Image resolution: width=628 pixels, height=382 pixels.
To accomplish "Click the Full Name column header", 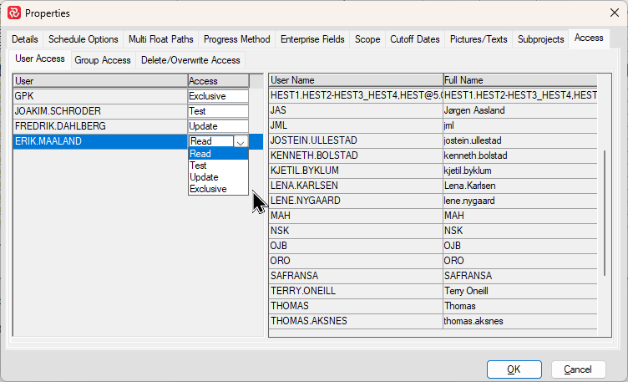I will [519, 80].
